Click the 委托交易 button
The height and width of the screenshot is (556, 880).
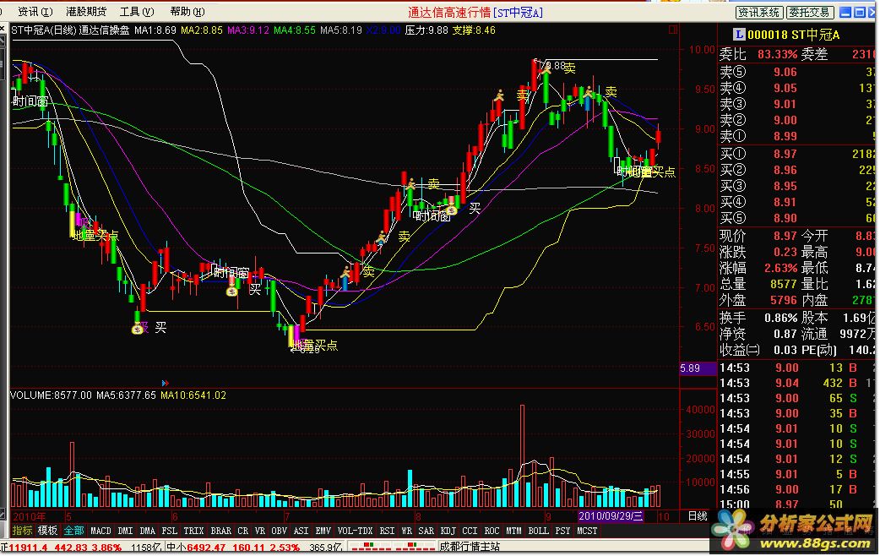[811, 13]
